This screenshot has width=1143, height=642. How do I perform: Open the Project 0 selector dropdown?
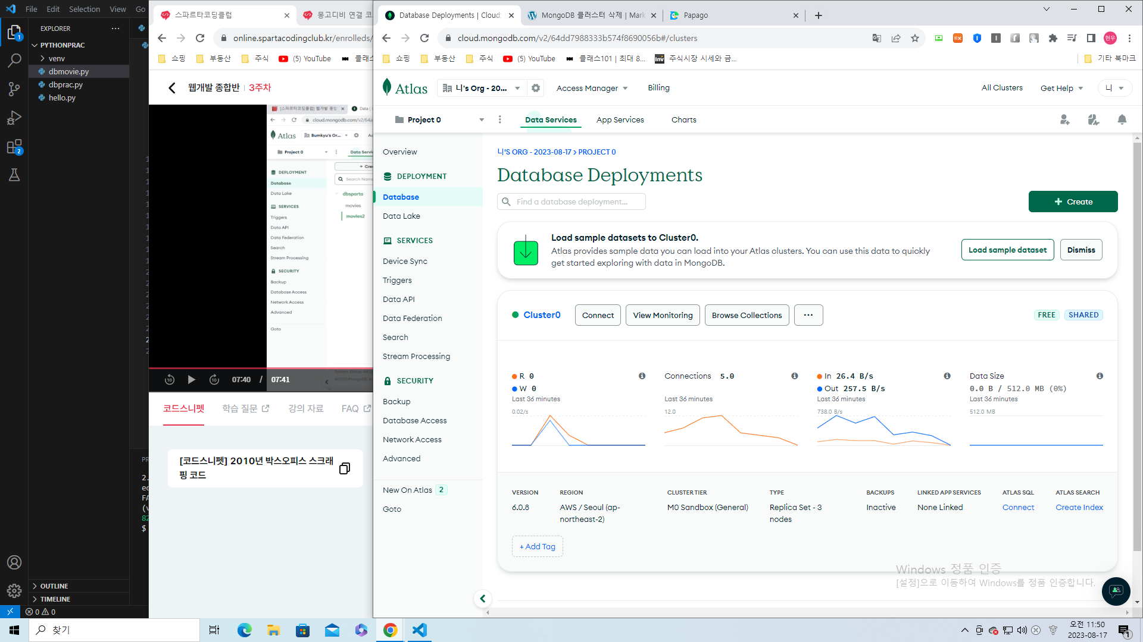click(439, 119)
